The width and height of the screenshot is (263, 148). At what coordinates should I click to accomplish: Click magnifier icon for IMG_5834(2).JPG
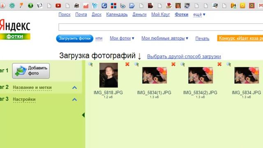tap(182, 64)
